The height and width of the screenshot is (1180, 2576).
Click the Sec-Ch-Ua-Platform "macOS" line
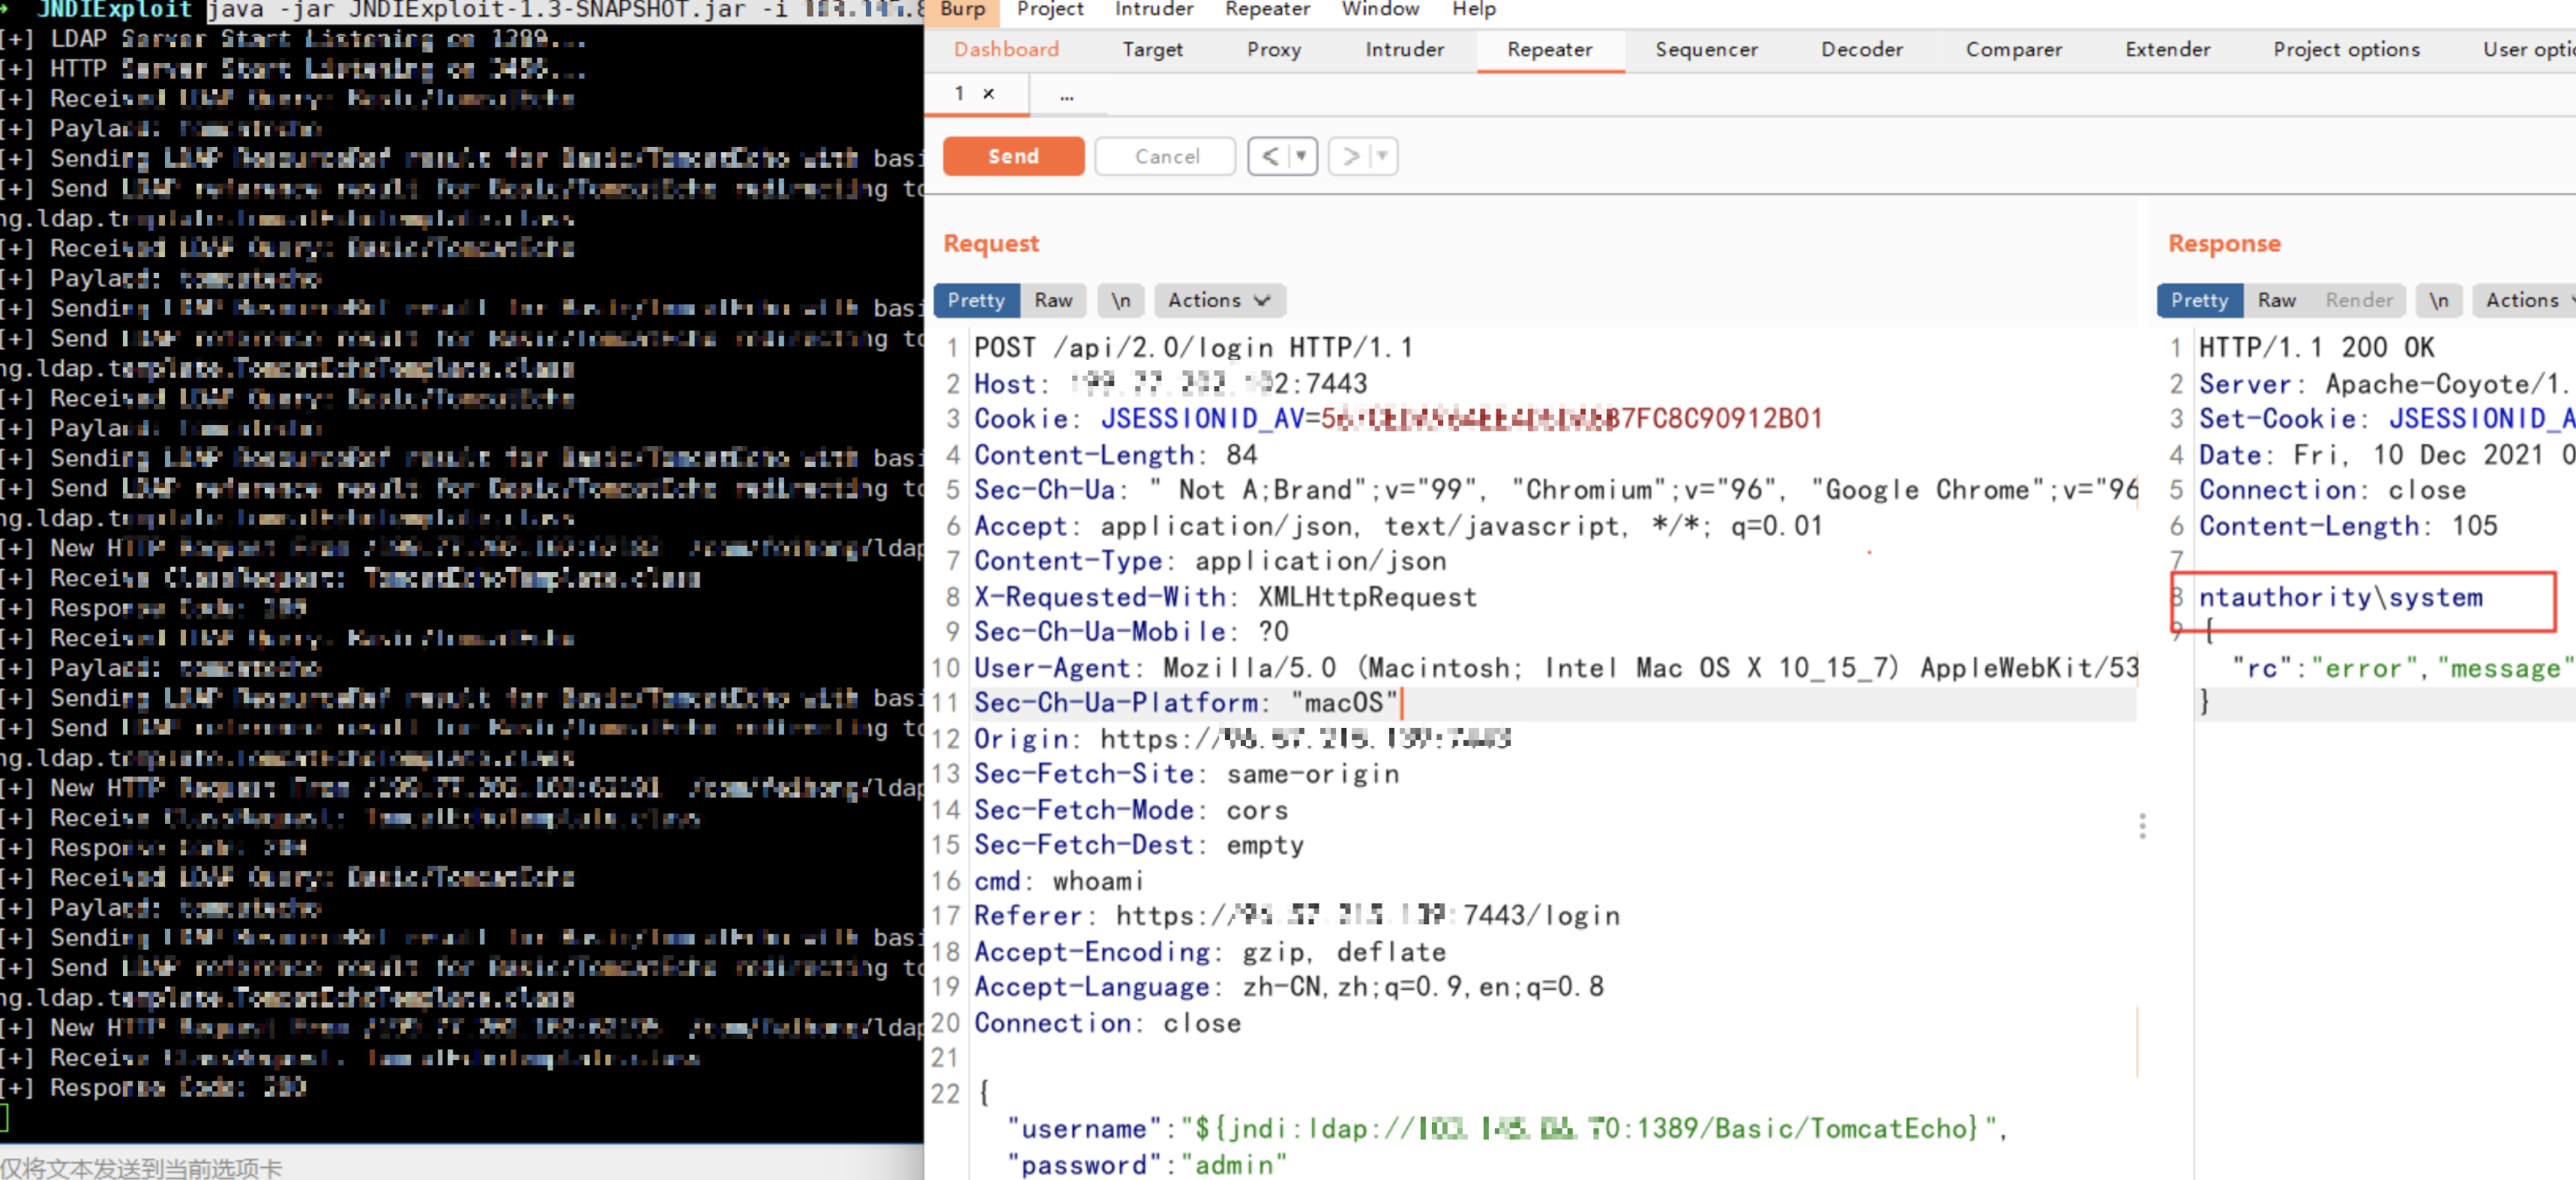click(1186, 703)
